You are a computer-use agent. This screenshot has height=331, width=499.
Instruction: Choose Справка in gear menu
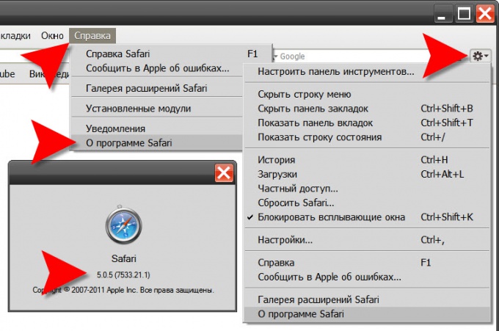367,263
